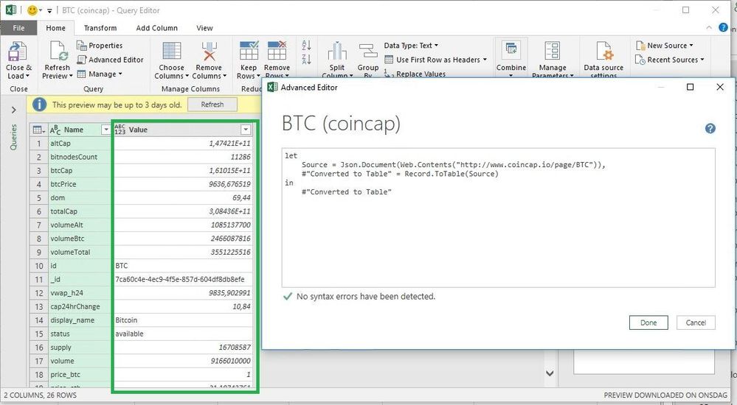Click the Remove Rows icon

(x=277, y=51)
